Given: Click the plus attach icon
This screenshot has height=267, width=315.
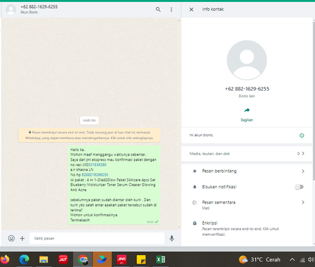Looking at the screenshot, I should [22, 238].
